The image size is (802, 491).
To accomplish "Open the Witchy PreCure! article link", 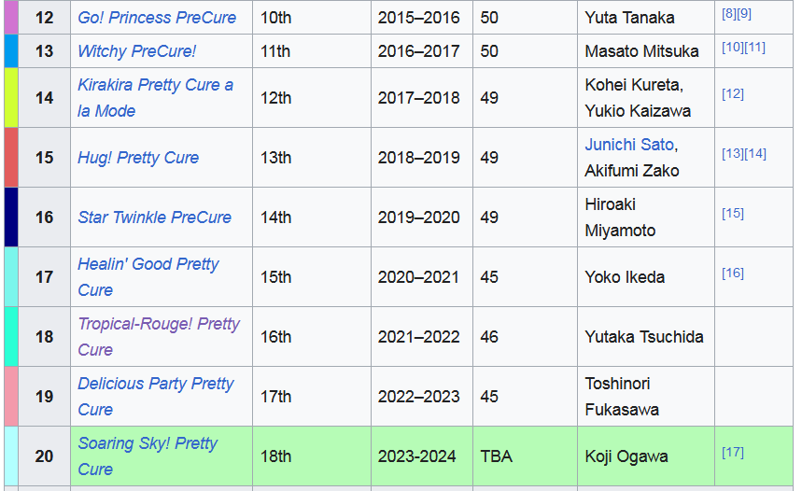I will point(137,51).
